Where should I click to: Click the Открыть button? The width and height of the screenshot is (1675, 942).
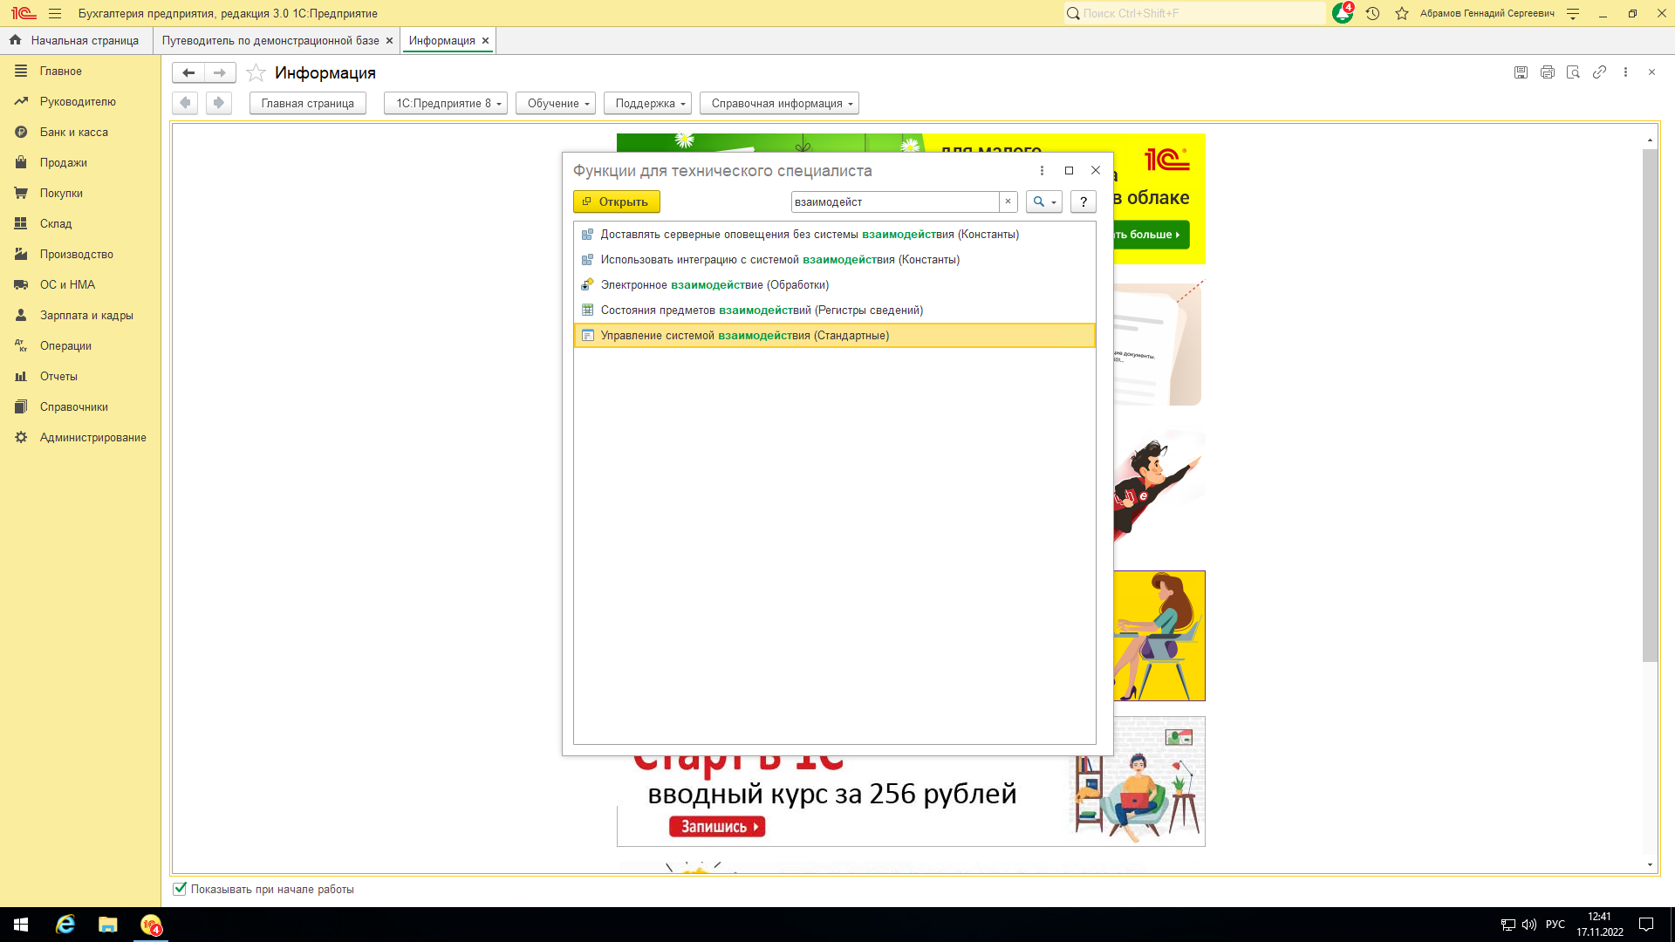point(617,201)
